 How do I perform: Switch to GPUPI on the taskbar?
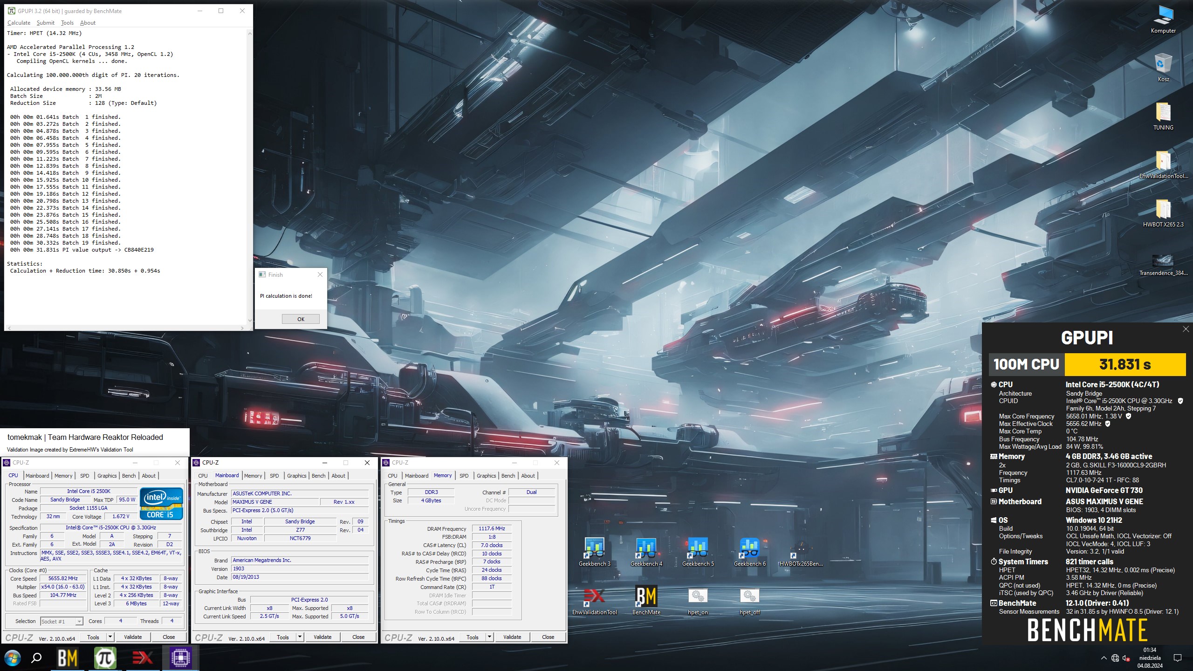[105, 658]
